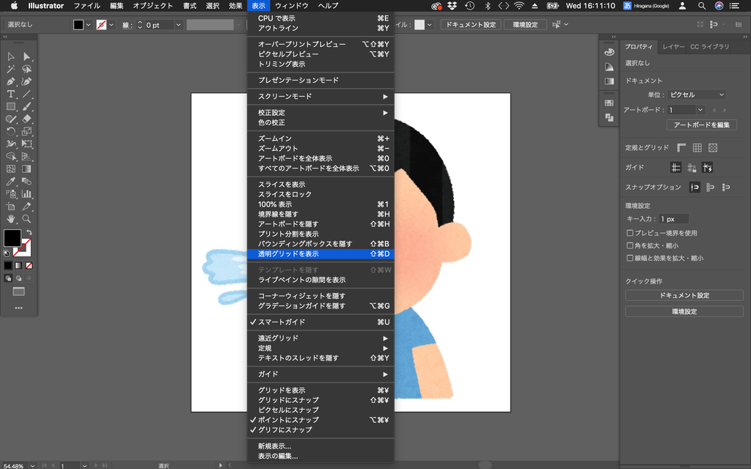Toggle show guides icon in properties
This screenshot has width=751, height=469.
point(675,168)
